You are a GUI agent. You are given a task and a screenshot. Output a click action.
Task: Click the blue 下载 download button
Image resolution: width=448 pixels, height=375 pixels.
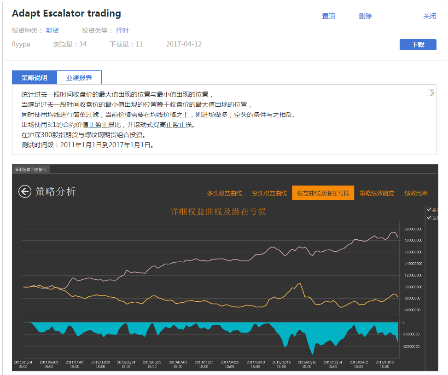(418, 45)
